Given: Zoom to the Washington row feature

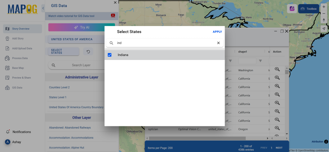Looking at the screenshot, I should pyautogui.click(x=277, y=70).
